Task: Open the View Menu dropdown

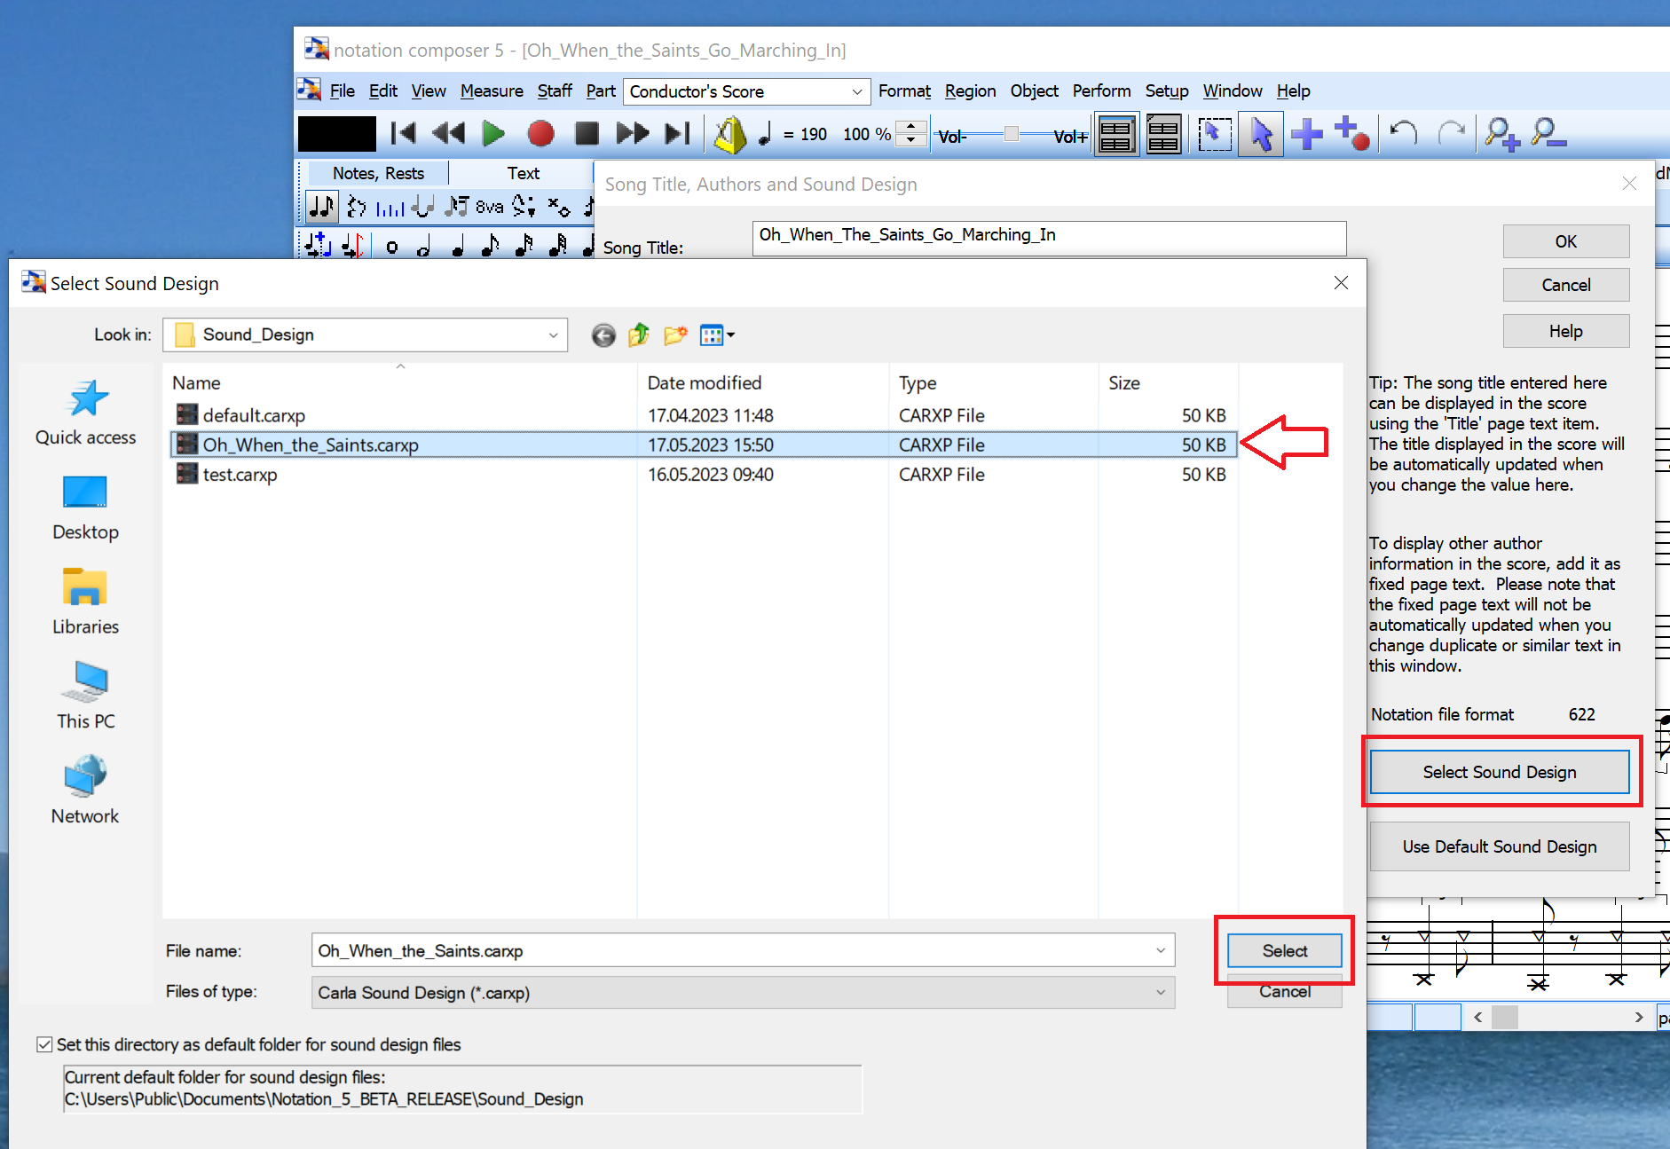Action: [717, 335]
